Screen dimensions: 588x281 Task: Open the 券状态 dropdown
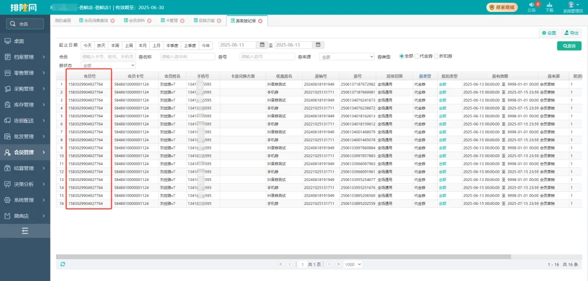[108, 65]
